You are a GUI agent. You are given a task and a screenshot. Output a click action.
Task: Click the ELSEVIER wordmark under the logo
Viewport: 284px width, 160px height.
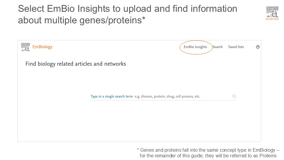coord(272,19)
